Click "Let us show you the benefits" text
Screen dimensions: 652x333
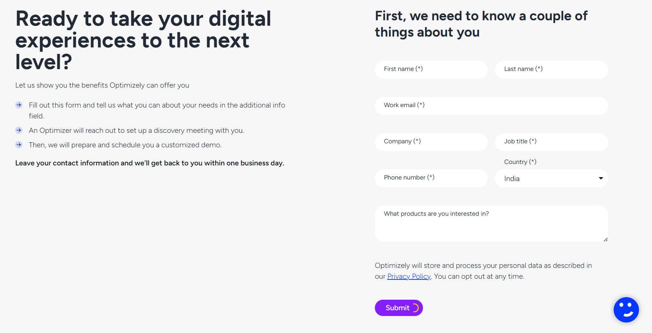[x=102, y=85]
